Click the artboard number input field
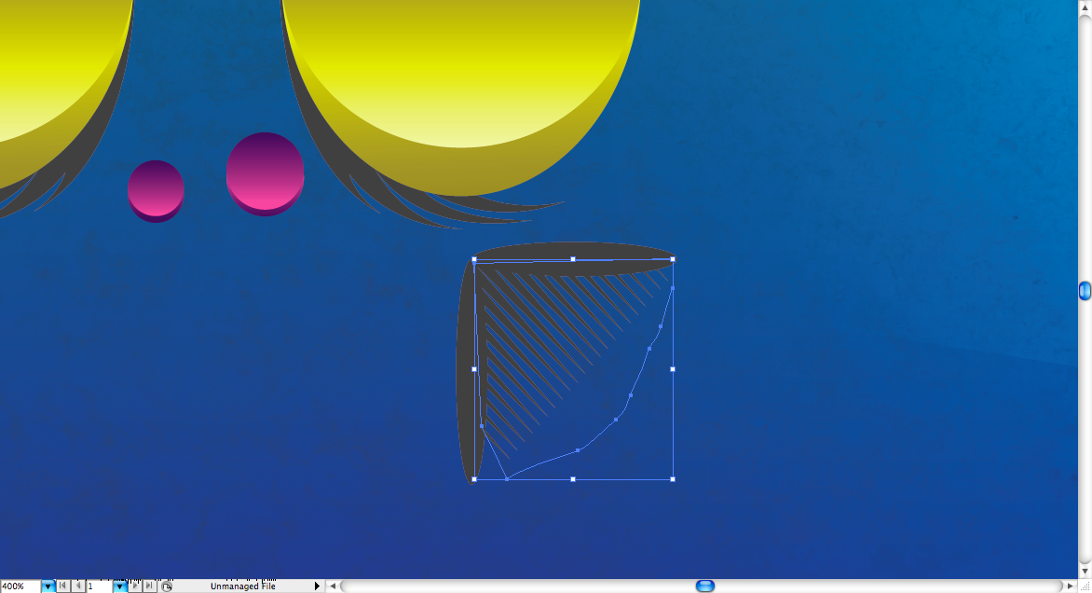This screenshot has height=593, width=1092. 99,586
